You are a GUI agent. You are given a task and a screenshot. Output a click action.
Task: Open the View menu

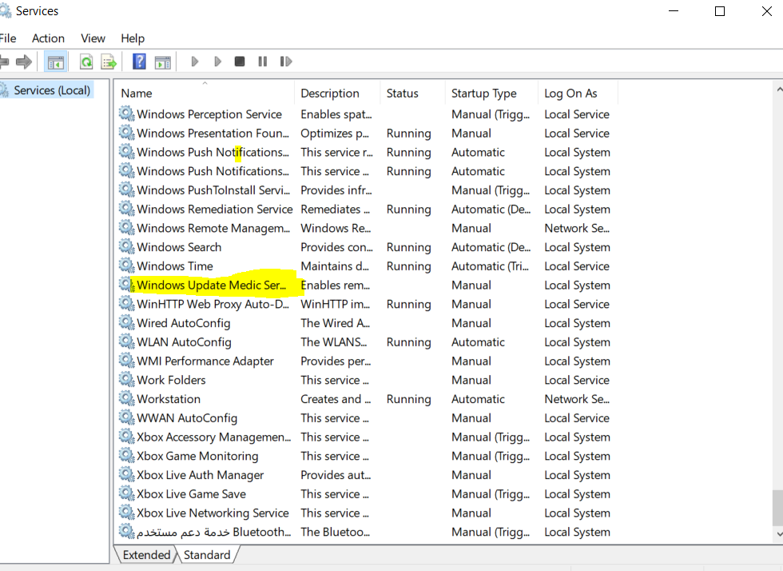coord(93,38)
